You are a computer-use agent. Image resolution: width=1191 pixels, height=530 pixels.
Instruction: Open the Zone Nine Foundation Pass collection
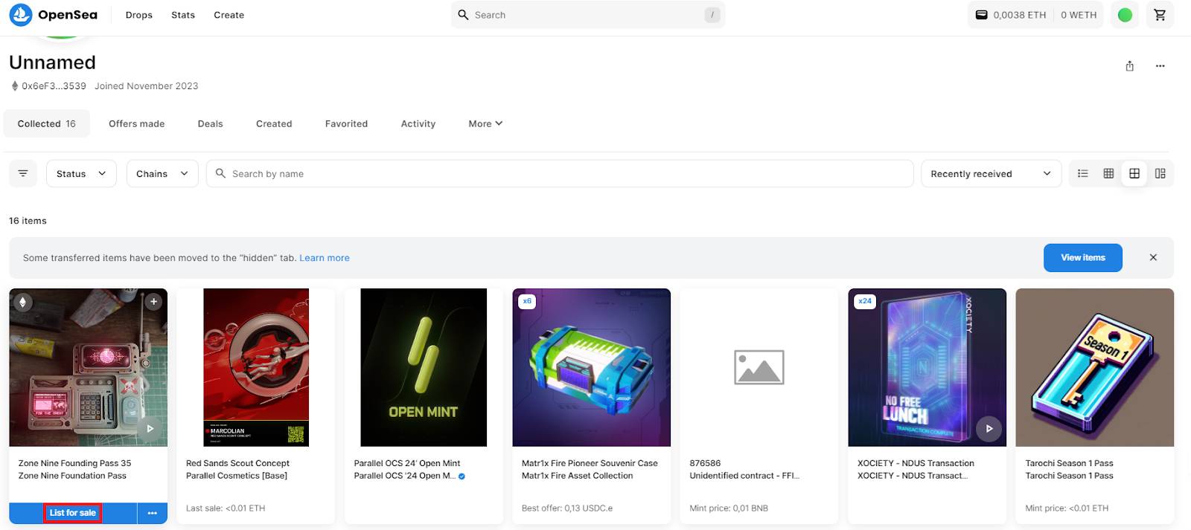coord(72,476)
